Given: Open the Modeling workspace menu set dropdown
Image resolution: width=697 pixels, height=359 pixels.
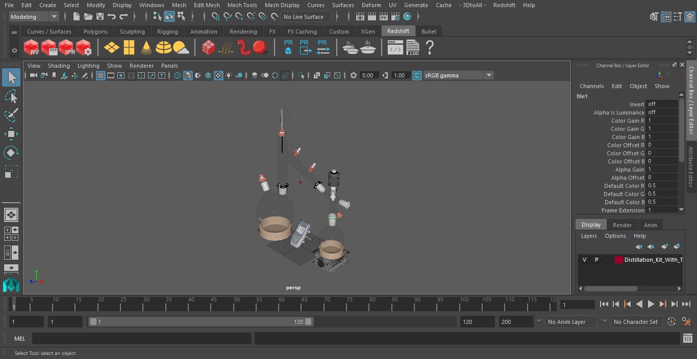Looking at the screenshot, I should click(x=34, y=17).
